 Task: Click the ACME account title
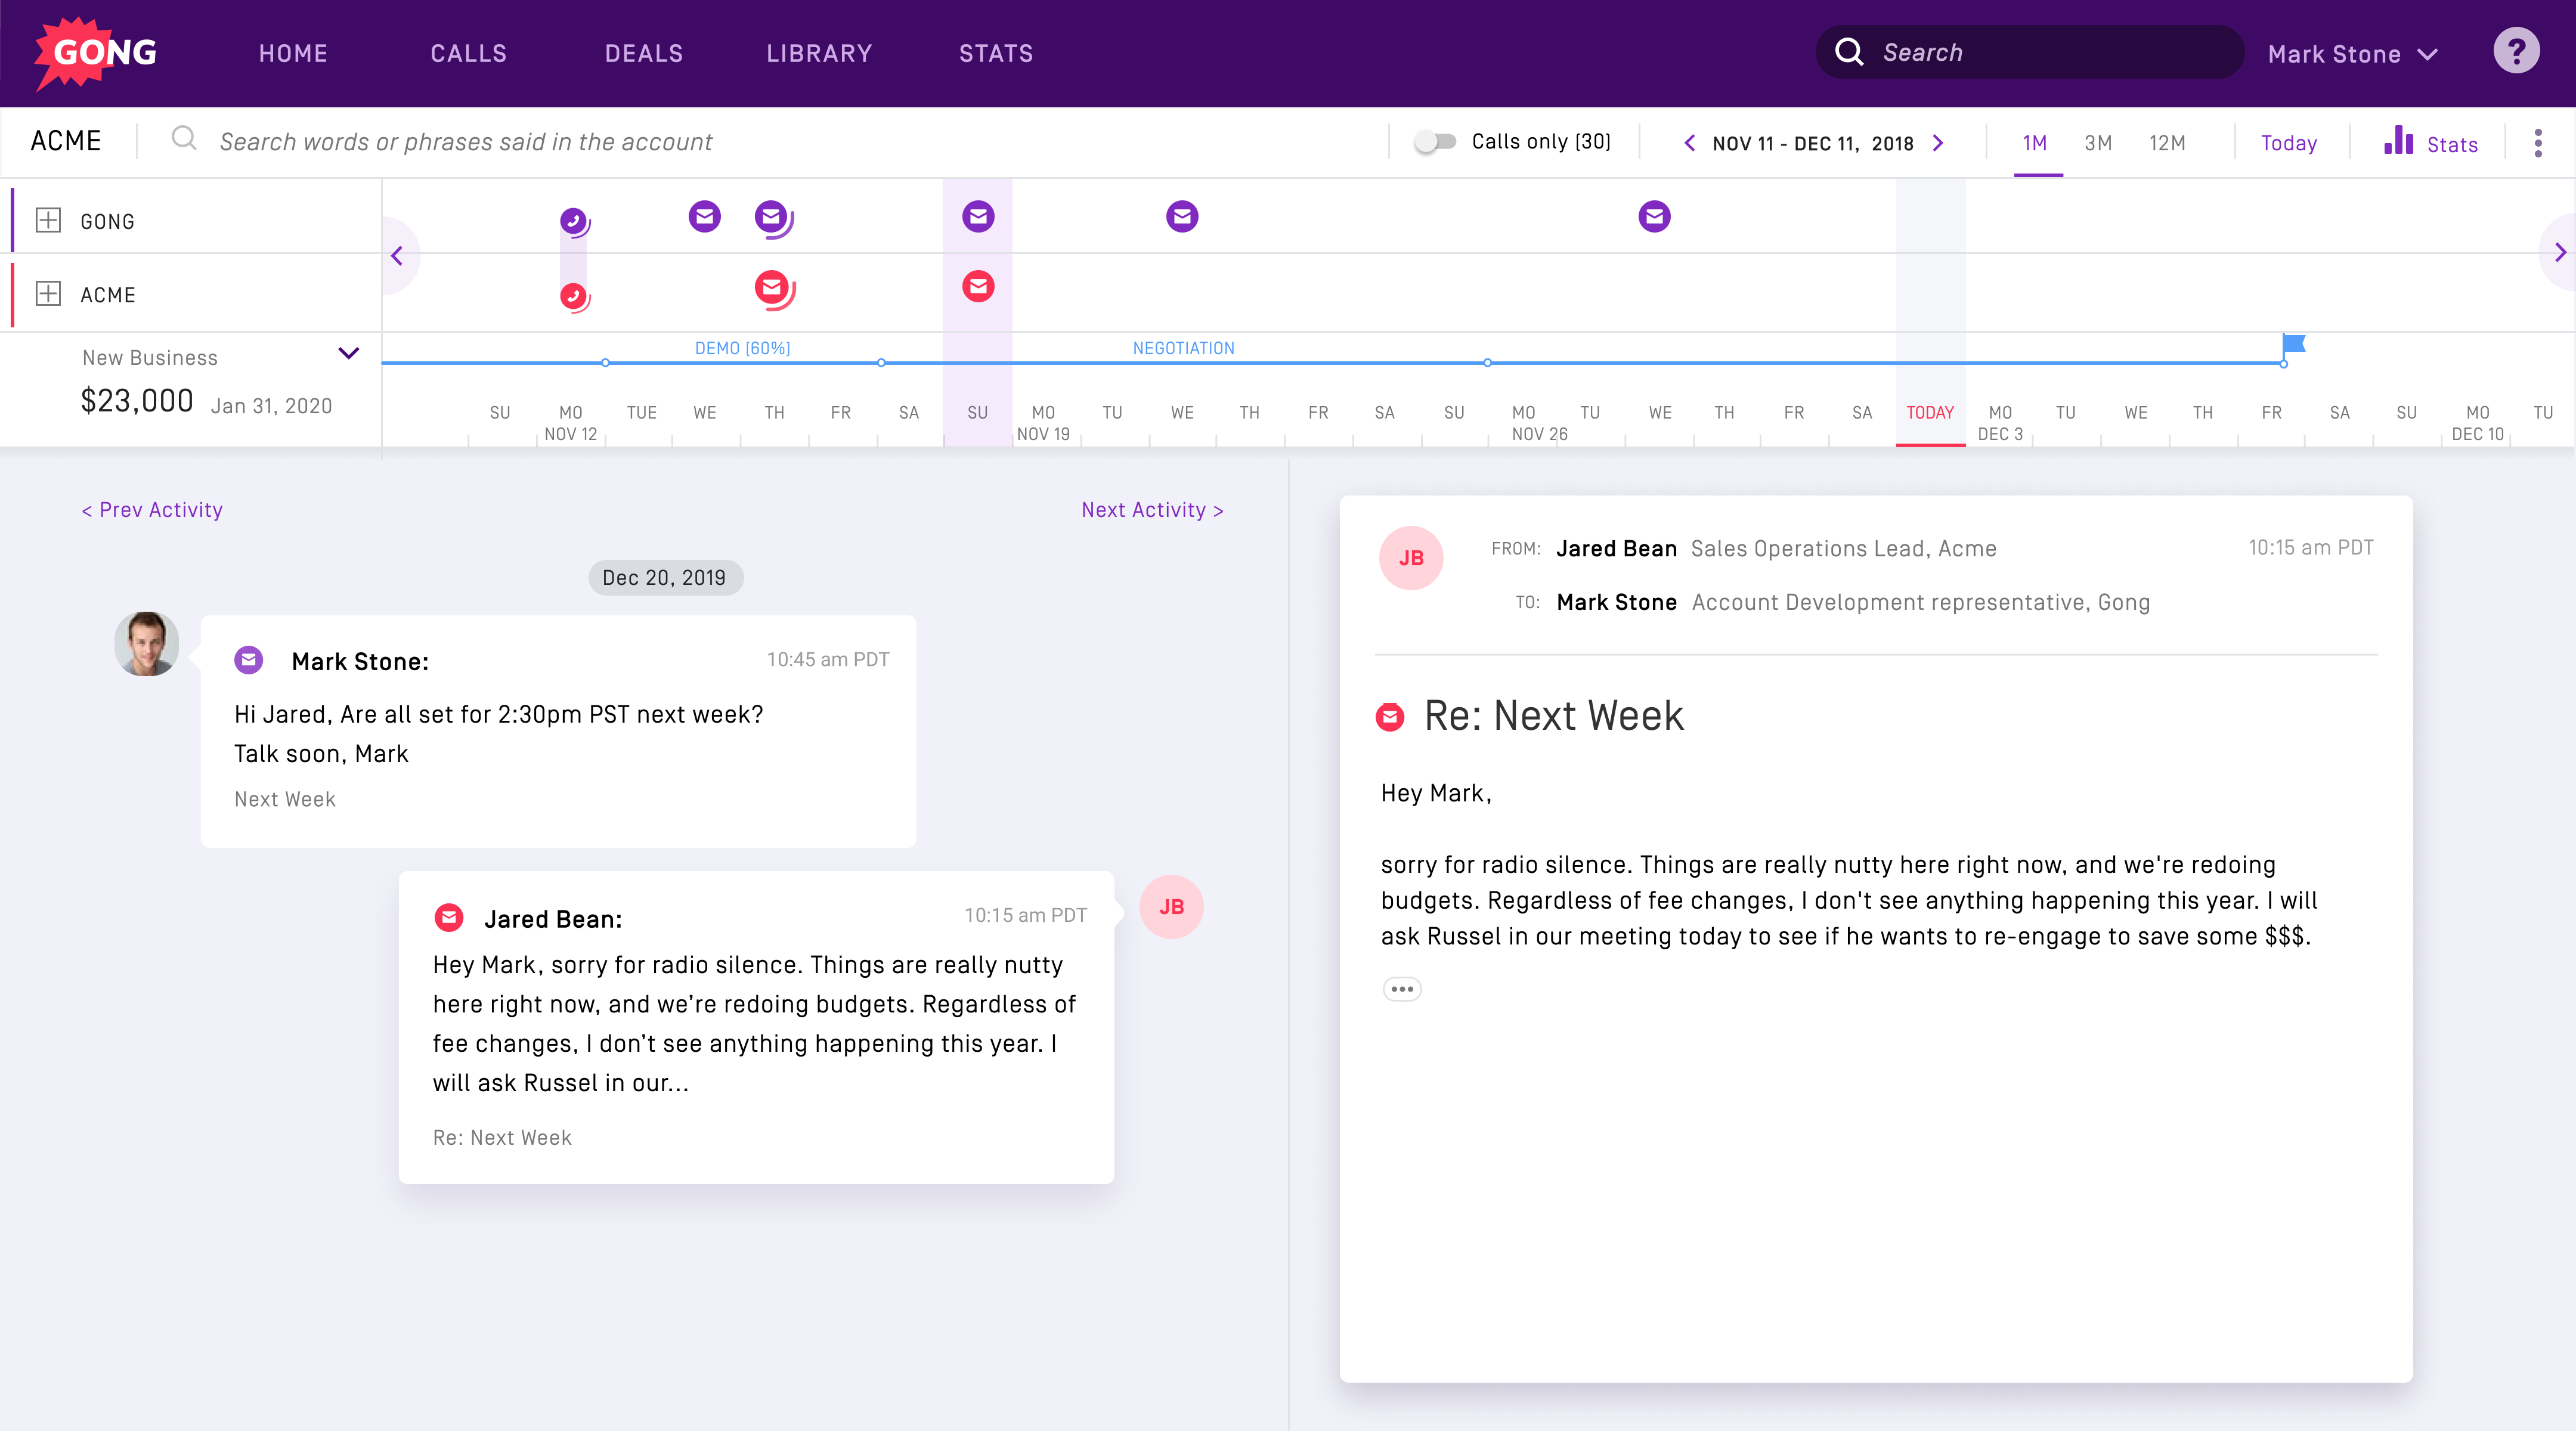pos(66,141)
